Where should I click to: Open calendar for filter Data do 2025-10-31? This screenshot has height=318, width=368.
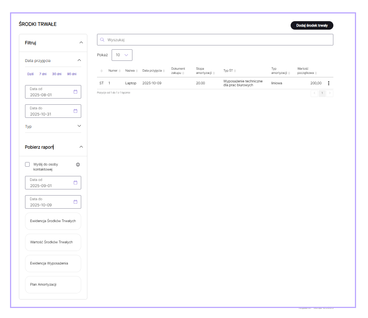tap(75, 111)
